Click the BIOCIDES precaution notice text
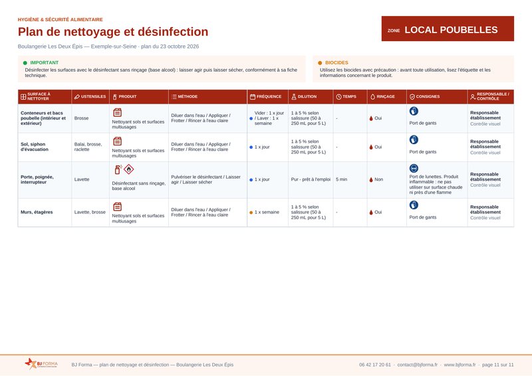532x376 pixels. pos(405,72)
